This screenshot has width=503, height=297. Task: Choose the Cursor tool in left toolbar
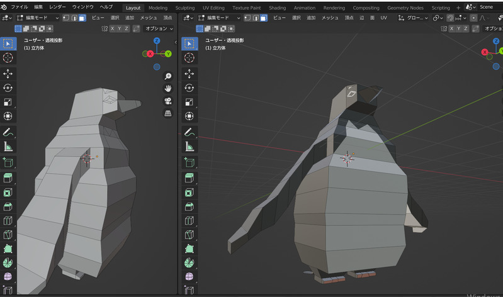[8, 58]
